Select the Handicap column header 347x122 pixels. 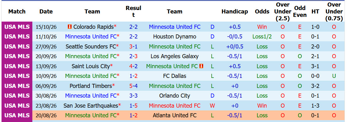[235, 12]
